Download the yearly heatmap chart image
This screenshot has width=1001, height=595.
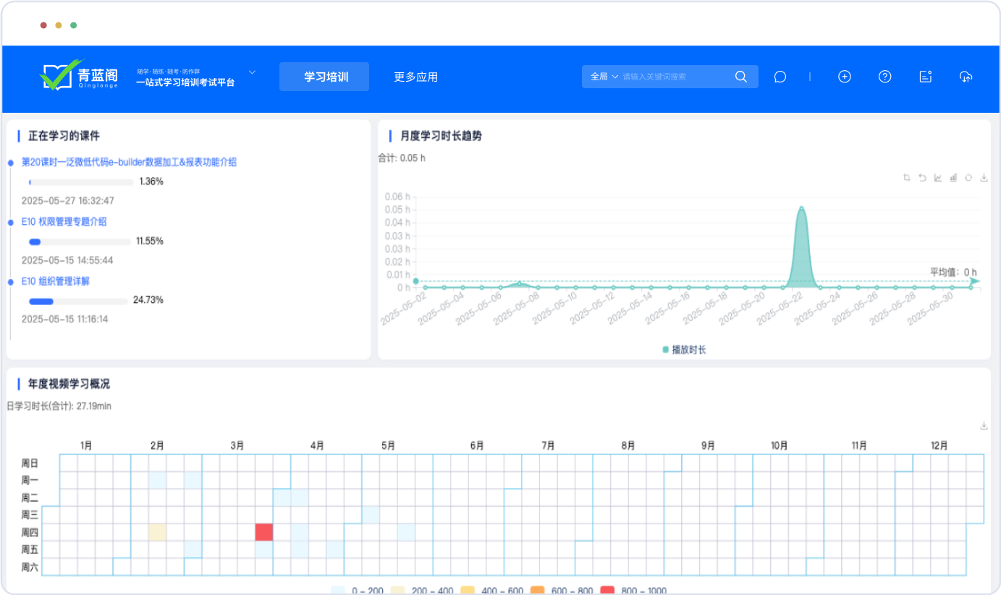pos(984,427)
